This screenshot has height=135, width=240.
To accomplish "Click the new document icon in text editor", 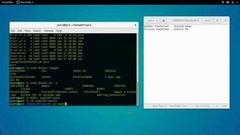I will 163,20.
